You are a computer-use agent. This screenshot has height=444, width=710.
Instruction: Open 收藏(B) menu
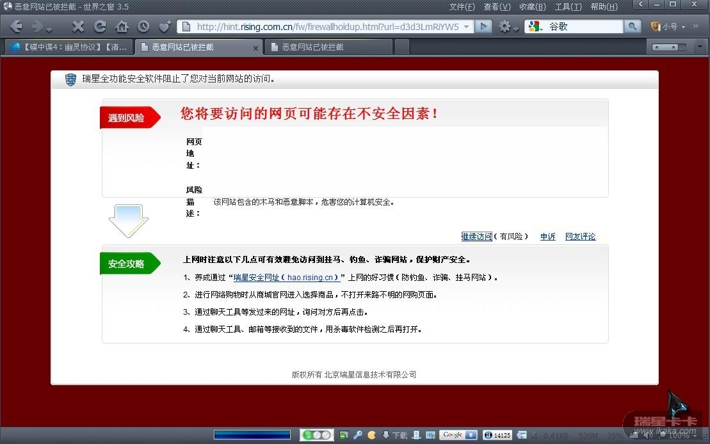tap(533, 7)
